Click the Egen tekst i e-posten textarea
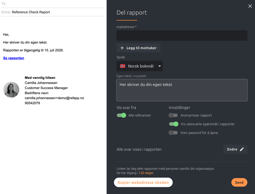The image size is (255, 194). tap(182, 90)
